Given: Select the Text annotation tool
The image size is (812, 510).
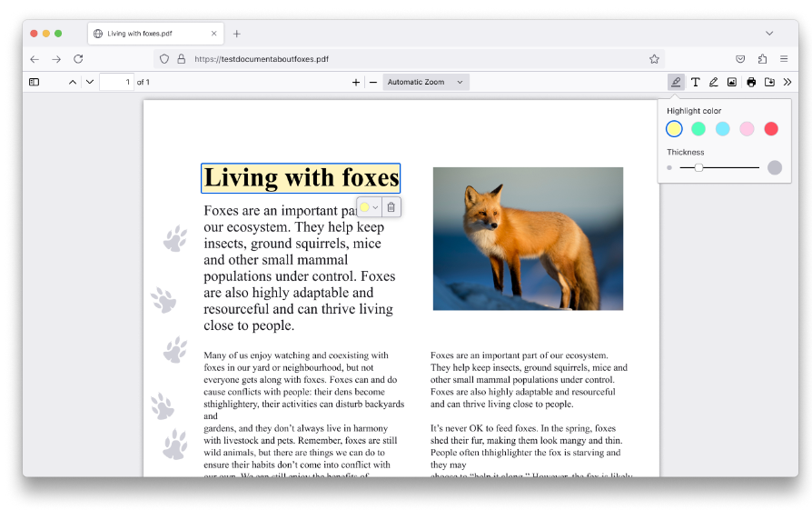Looking at the screenshot, I should coord(696,82).
